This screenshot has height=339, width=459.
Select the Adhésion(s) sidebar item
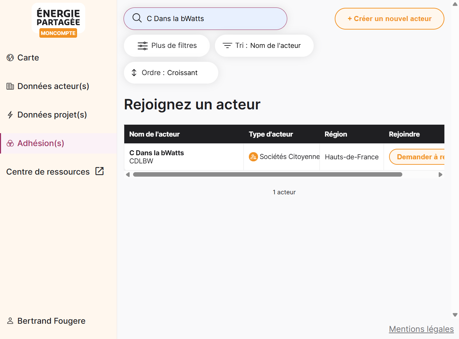(x=58, y=143)
